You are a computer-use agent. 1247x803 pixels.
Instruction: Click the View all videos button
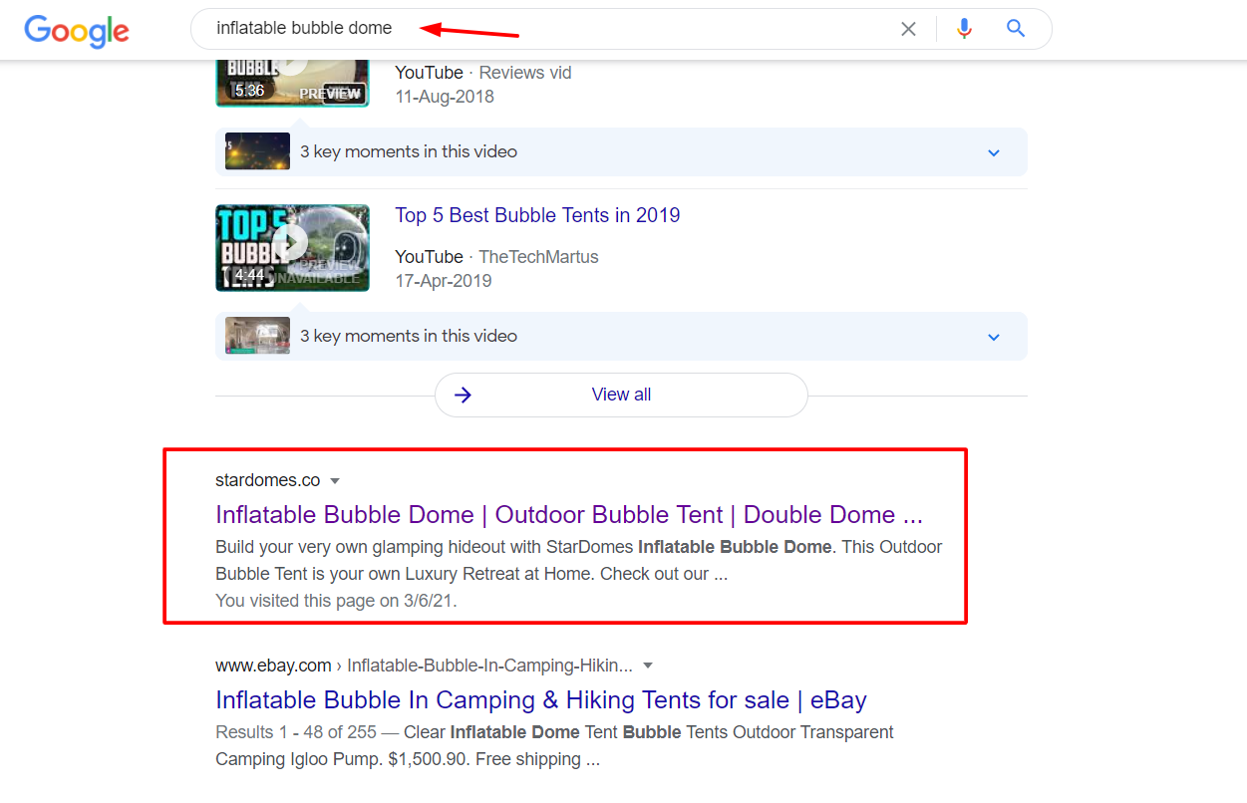[621, 395]
